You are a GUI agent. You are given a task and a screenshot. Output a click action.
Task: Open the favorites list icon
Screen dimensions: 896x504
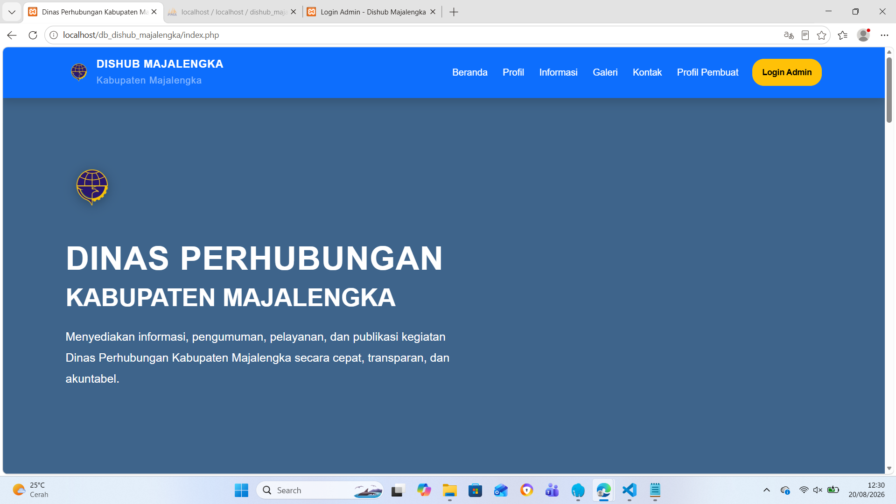pos(842,35)
